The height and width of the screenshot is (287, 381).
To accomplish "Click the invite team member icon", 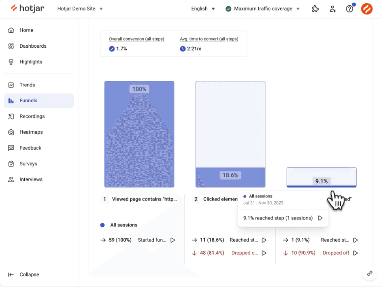I will point(332,9).
